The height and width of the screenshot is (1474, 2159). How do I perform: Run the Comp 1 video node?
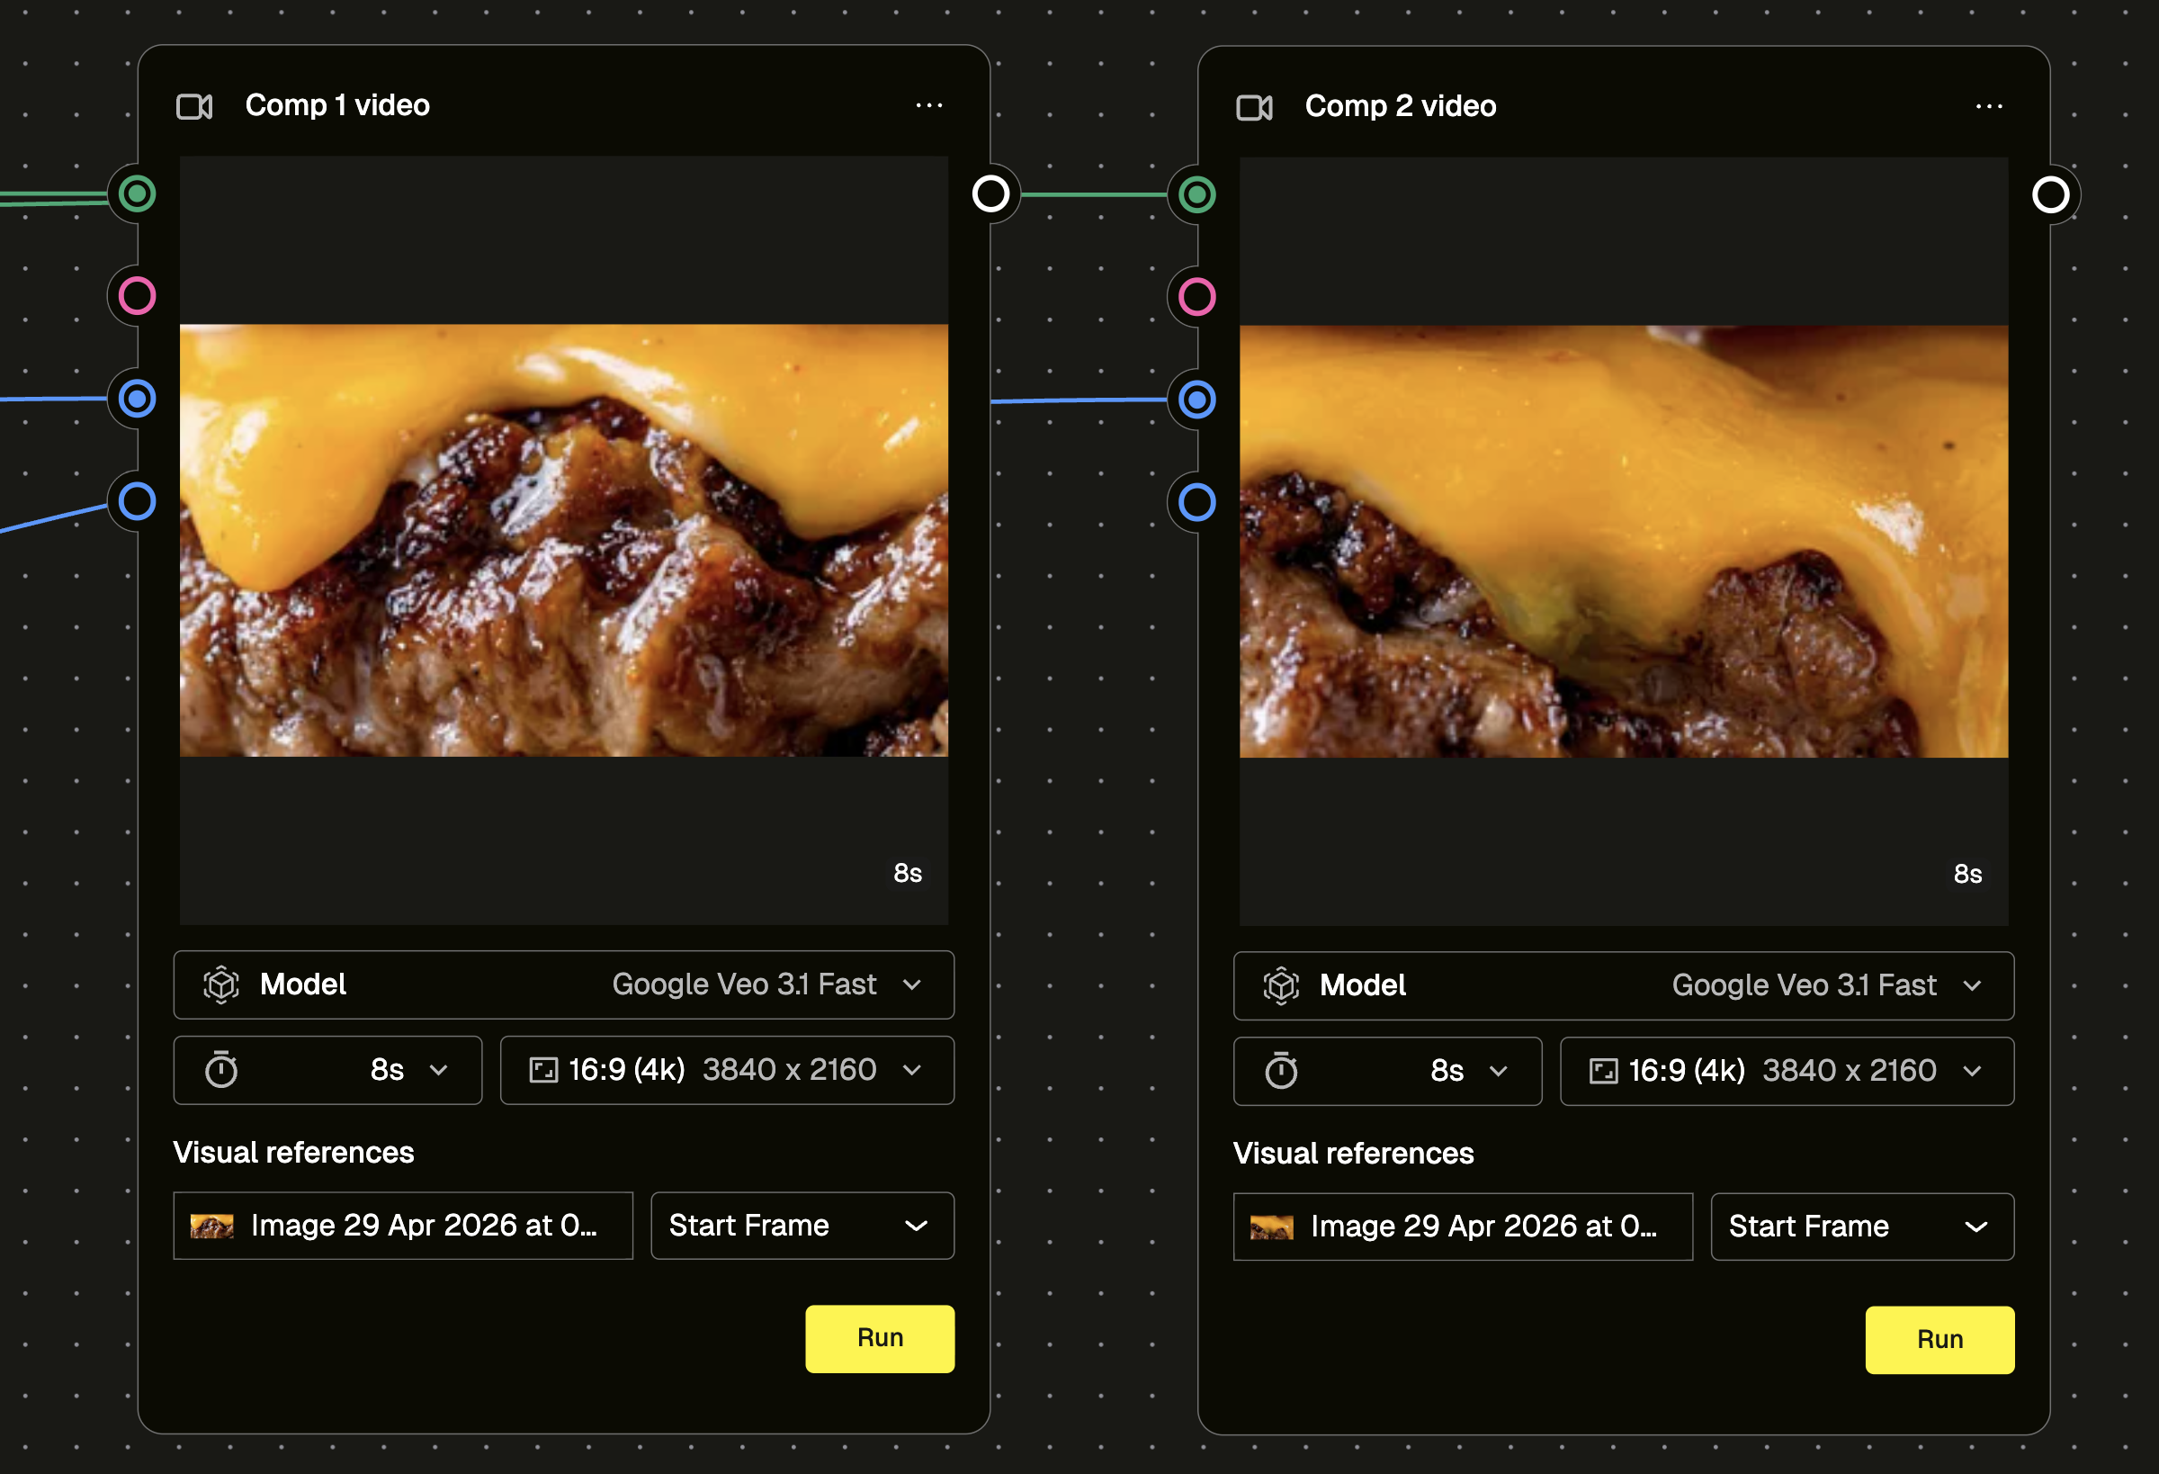(x=880, y=1338)
